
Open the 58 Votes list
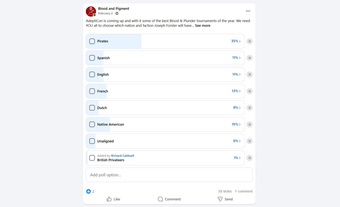coord(225,191)
